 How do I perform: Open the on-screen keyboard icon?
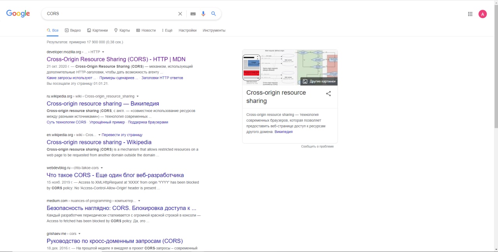193,14
